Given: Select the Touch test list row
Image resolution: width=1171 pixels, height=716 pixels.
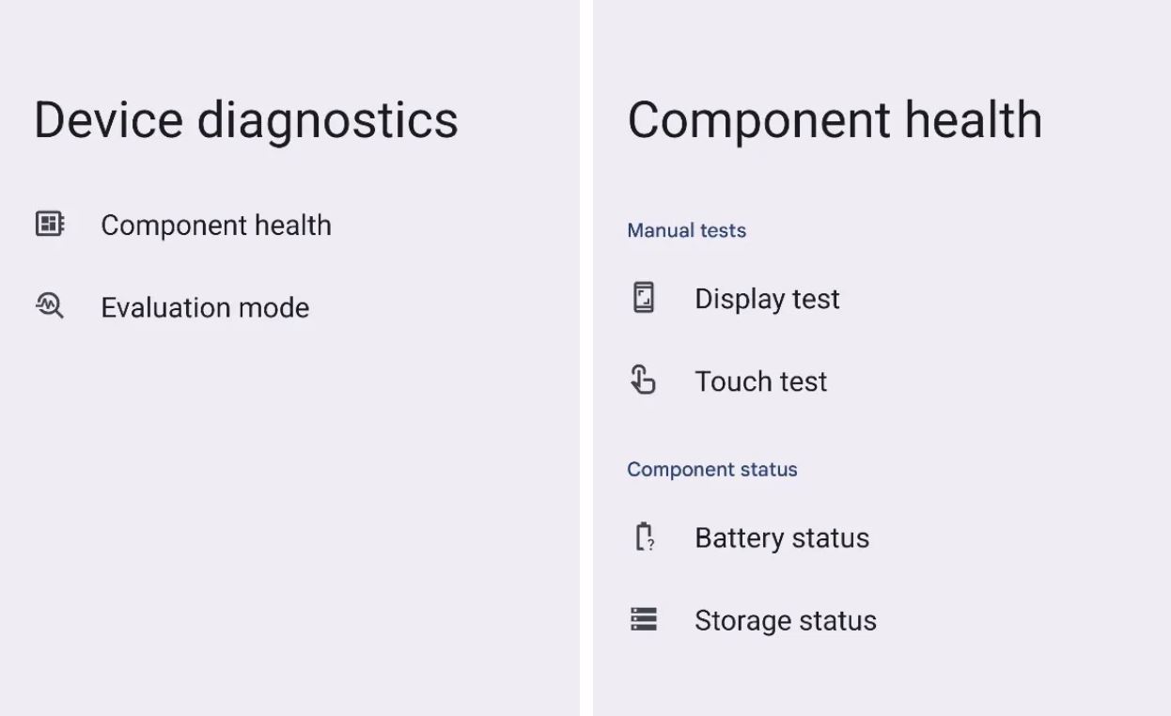Looking at the screenshot, I should click(x=760, y=381).
